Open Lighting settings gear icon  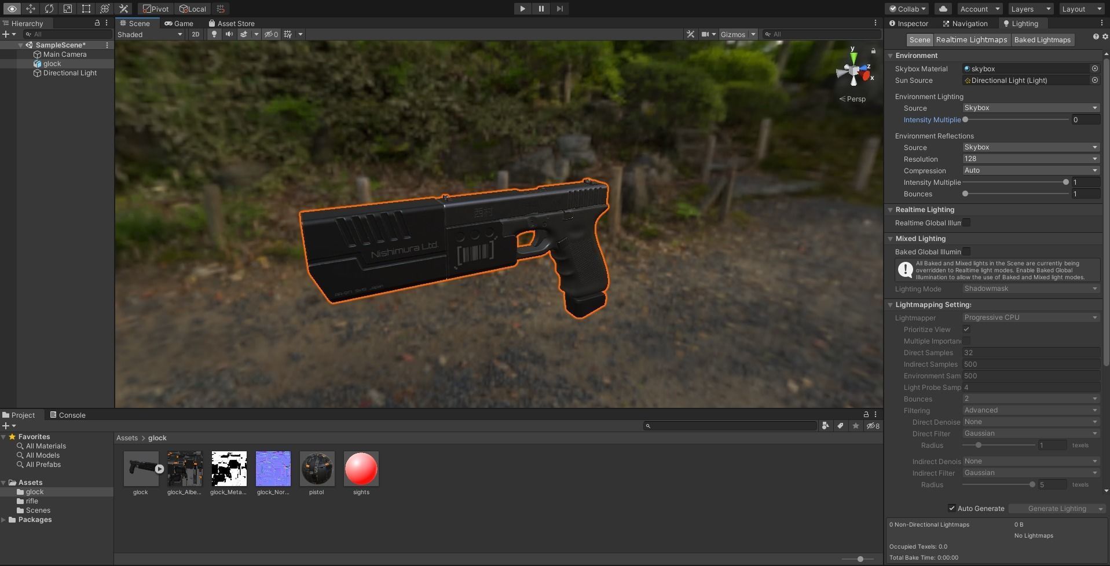pos(1105,36)
